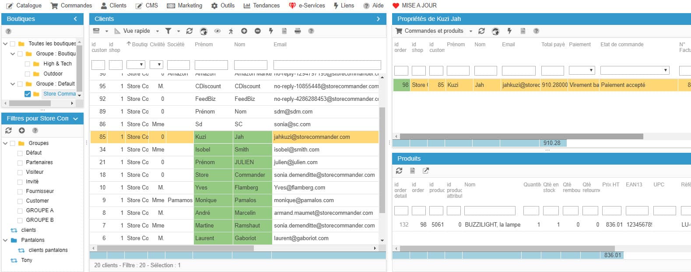
Task: Click the lightning bolt icon in Properties toolbar
Action: (509, 31)
